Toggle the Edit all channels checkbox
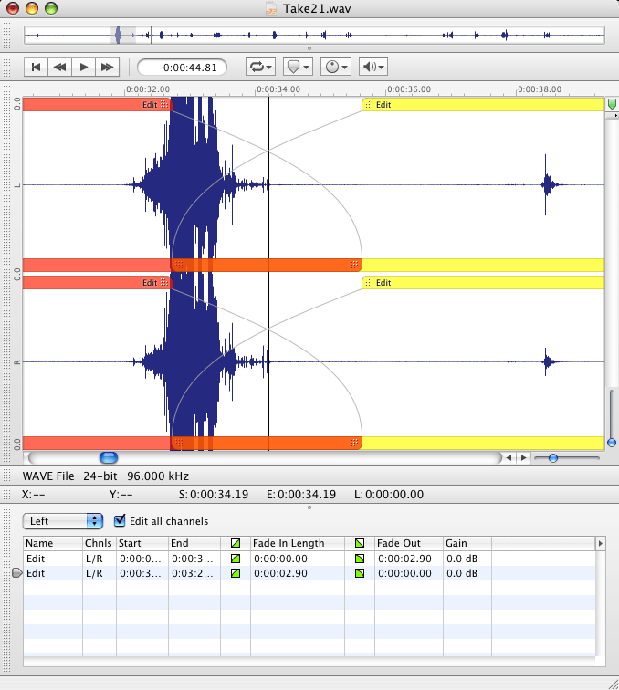 tap(121, 521)
